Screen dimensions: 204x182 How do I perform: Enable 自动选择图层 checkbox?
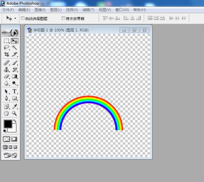pyautogui.click(x=23, y=18)
